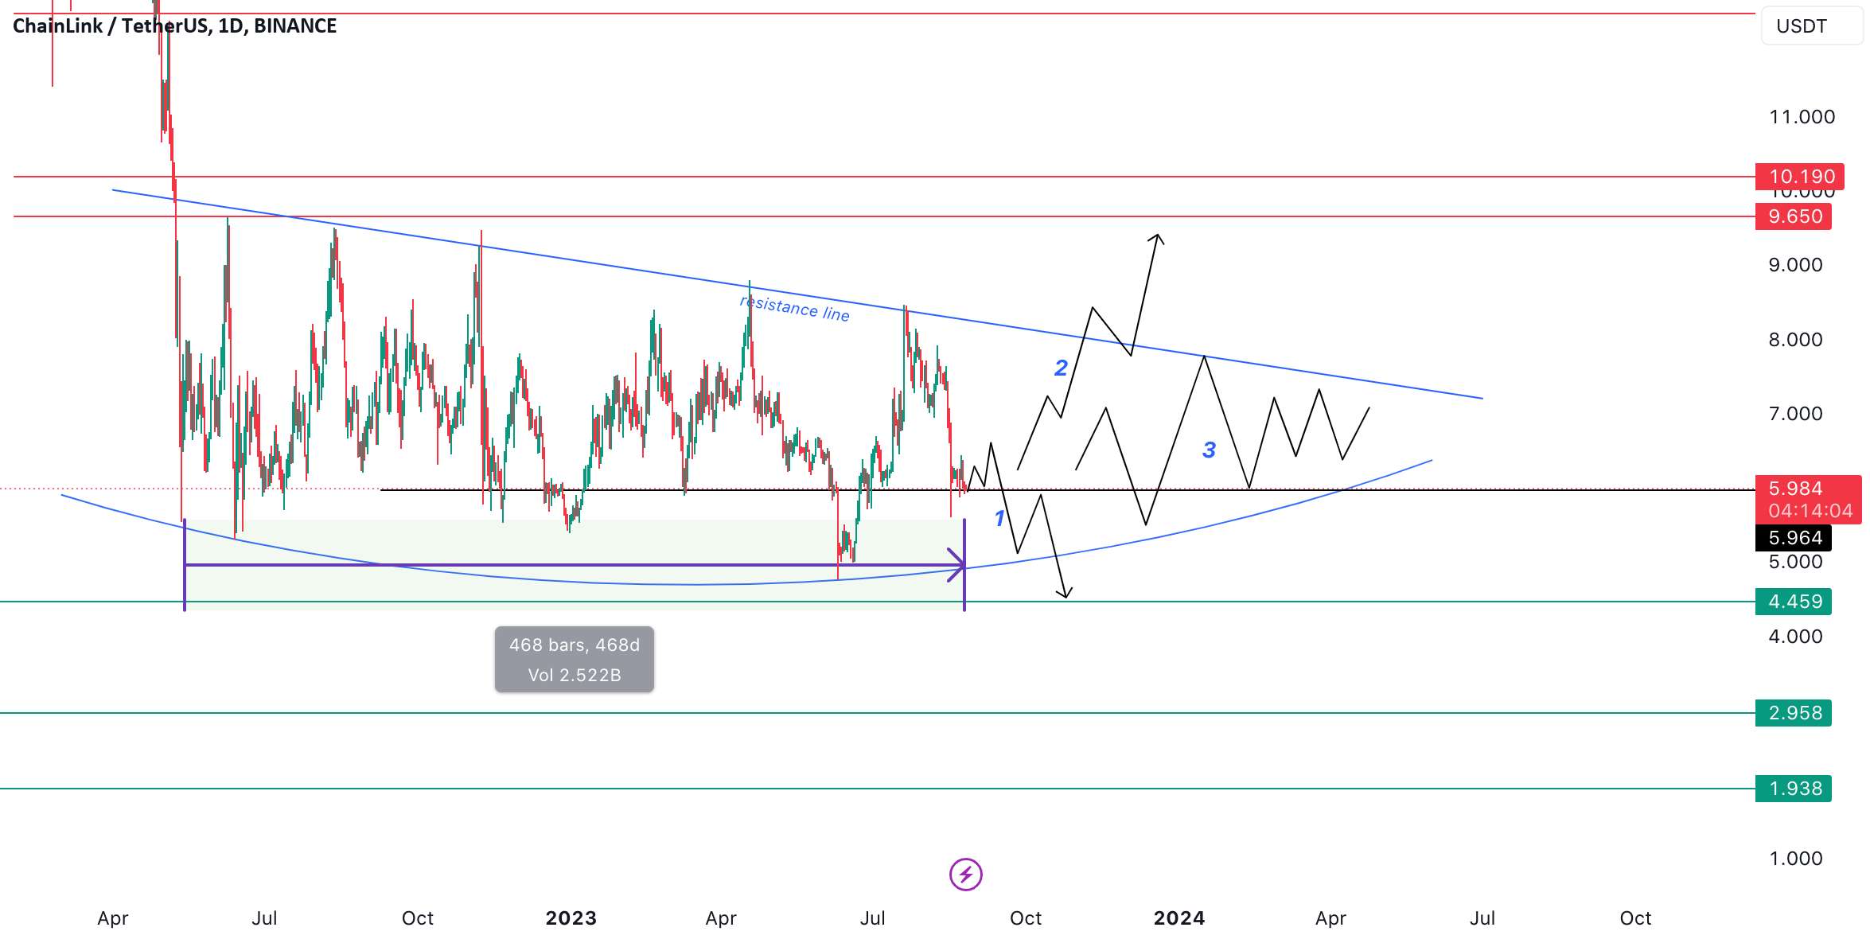Click the countdown timer 04:14:04
This screenshot has height=939, width=1870.
[1810, 511]
